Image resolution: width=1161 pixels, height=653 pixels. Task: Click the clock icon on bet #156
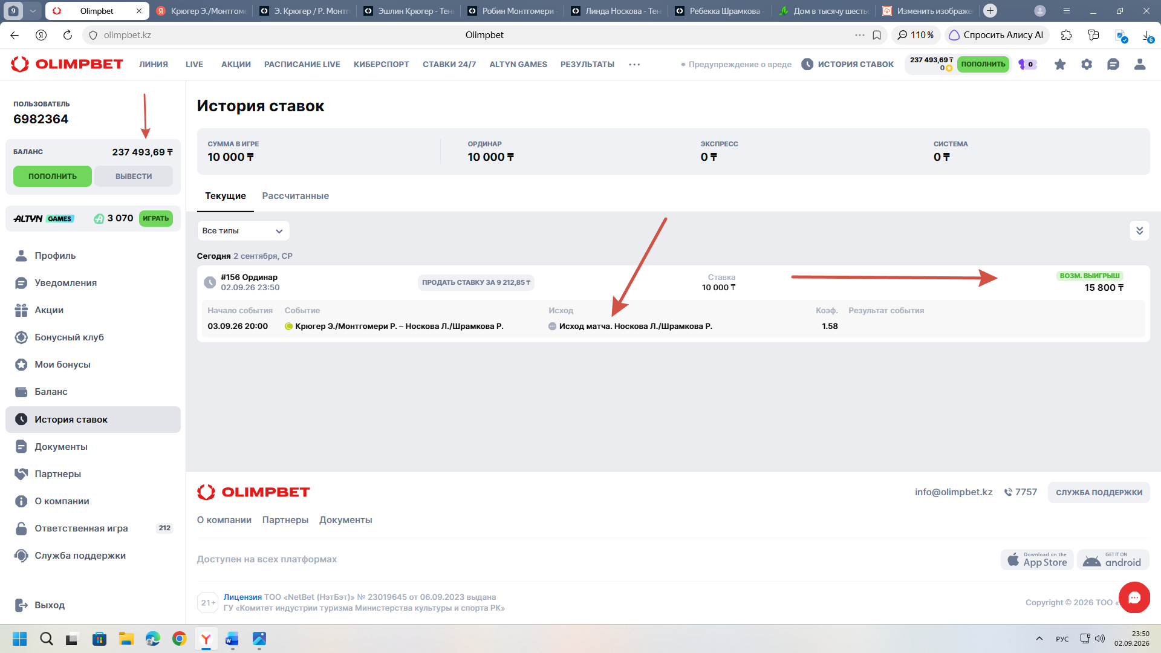pyautogui.click(x=210, y=282)
